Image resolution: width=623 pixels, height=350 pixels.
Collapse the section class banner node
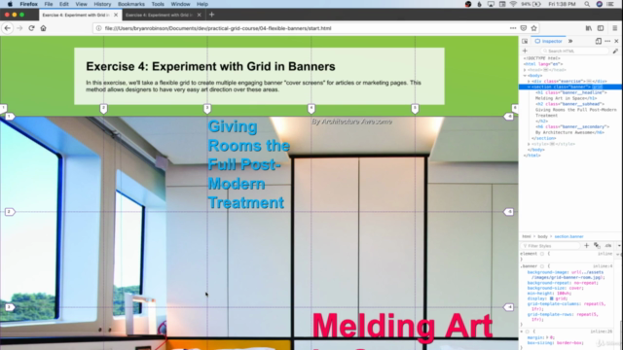(x=529, y=87)
